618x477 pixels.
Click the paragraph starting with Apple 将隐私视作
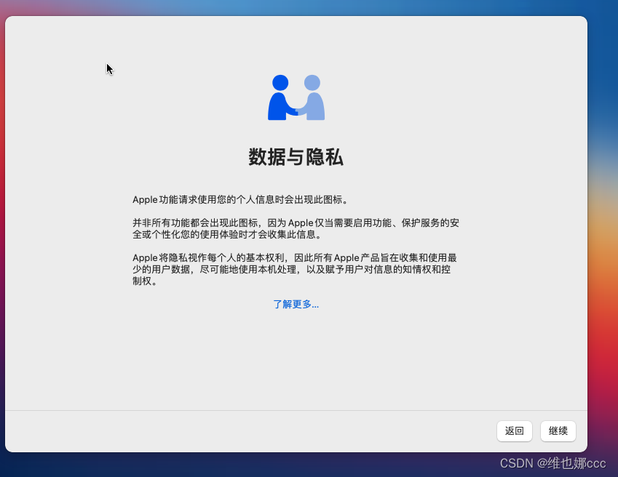pos(295,269)
